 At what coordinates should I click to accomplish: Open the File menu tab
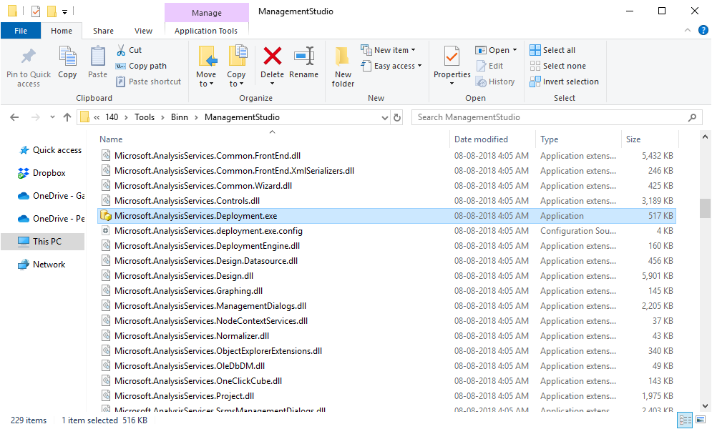[x=21, y=31]
